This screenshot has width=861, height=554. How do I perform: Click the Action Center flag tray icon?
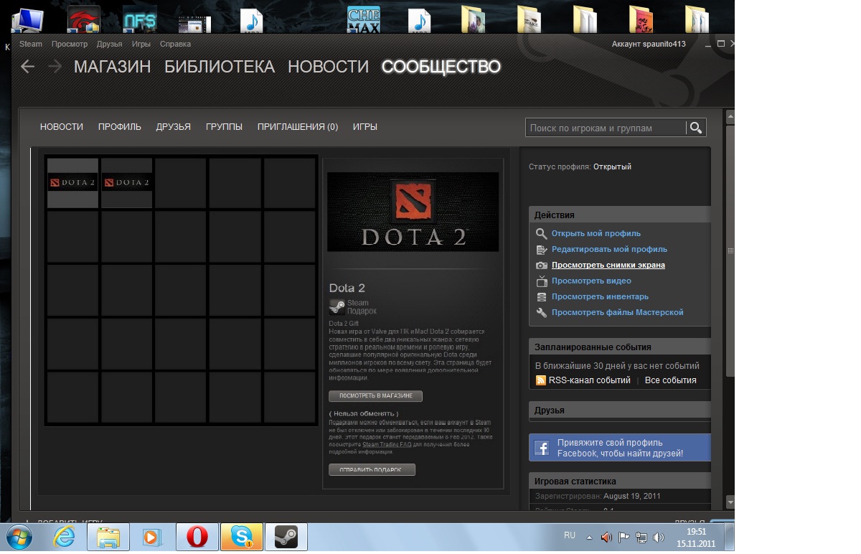[x=624, y=537]
